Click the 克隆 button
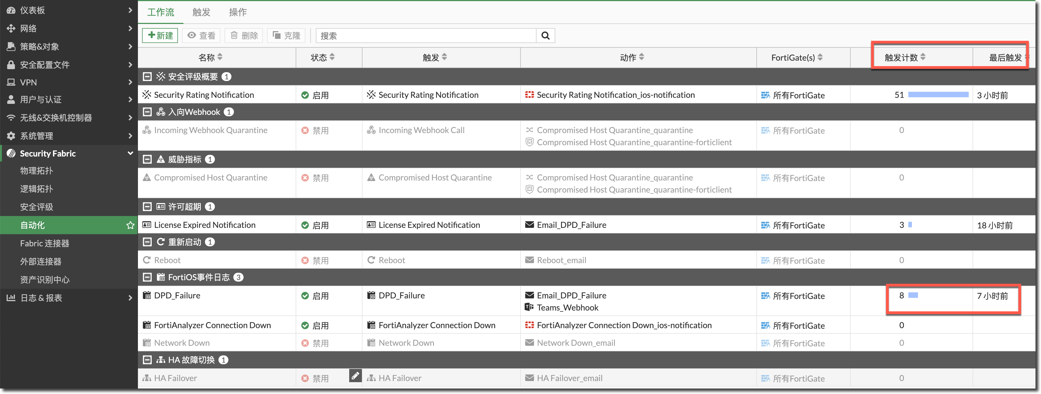 (287, 36)
